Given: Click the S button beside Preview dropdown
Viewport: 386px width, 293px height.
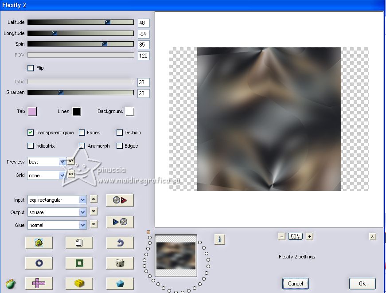Looking at the screenshot, I should (x=70, y=161).
